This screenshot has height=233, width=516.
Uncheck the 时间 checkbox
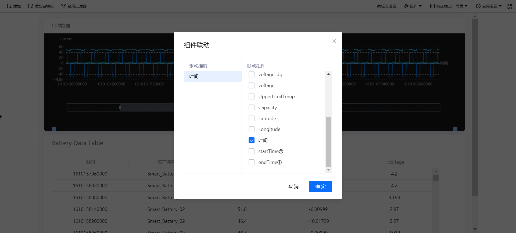pos(252,140)
